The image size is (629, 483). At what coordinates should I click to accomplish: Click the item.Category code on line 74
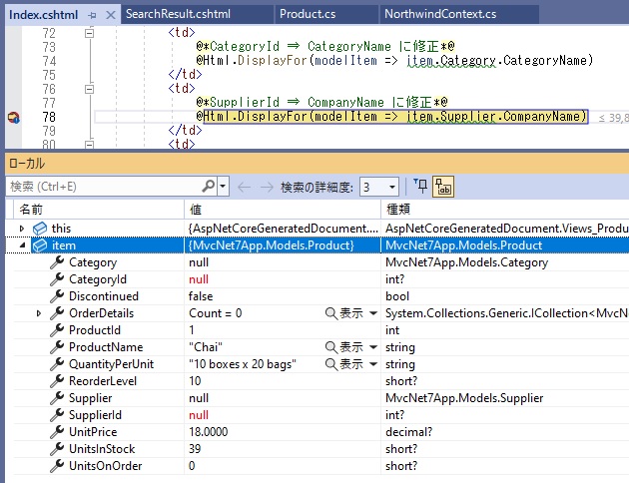click(x=451, y=61)
